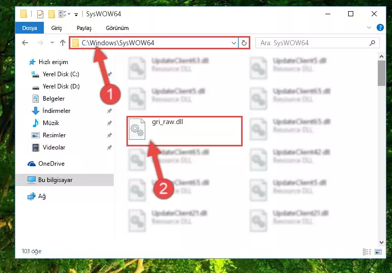Click the Müzik note icon
392x273 pixels.
(x=36, y=123)
